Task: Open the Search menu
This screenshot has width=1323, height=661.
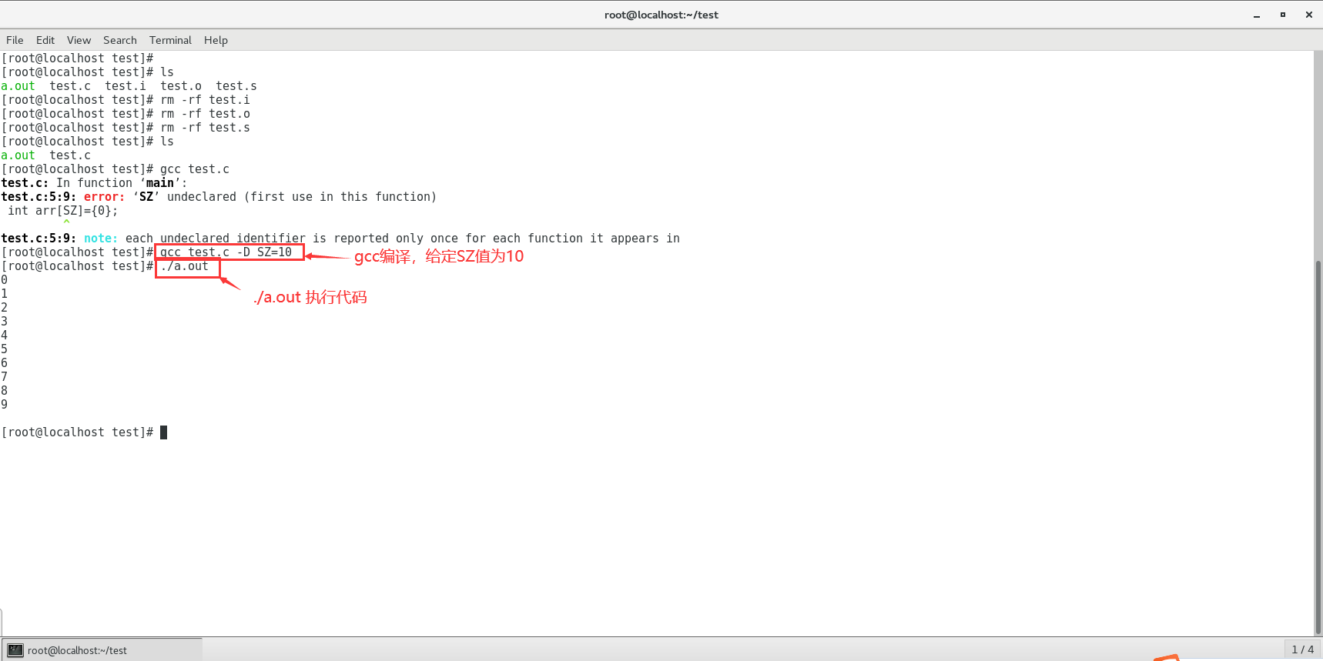Action: (120, 40)
